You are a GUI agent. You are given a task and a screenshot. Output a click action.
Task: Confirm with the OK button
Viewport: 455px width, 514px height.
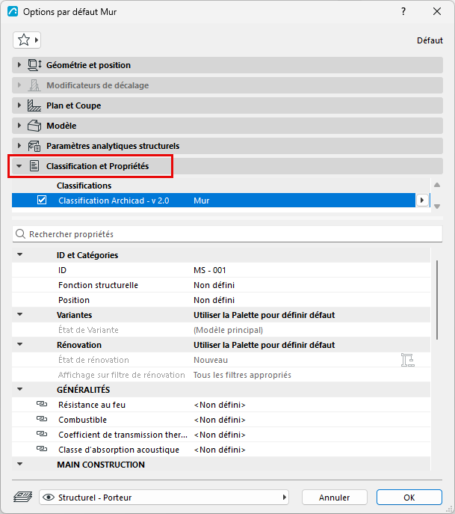(409, 498)
